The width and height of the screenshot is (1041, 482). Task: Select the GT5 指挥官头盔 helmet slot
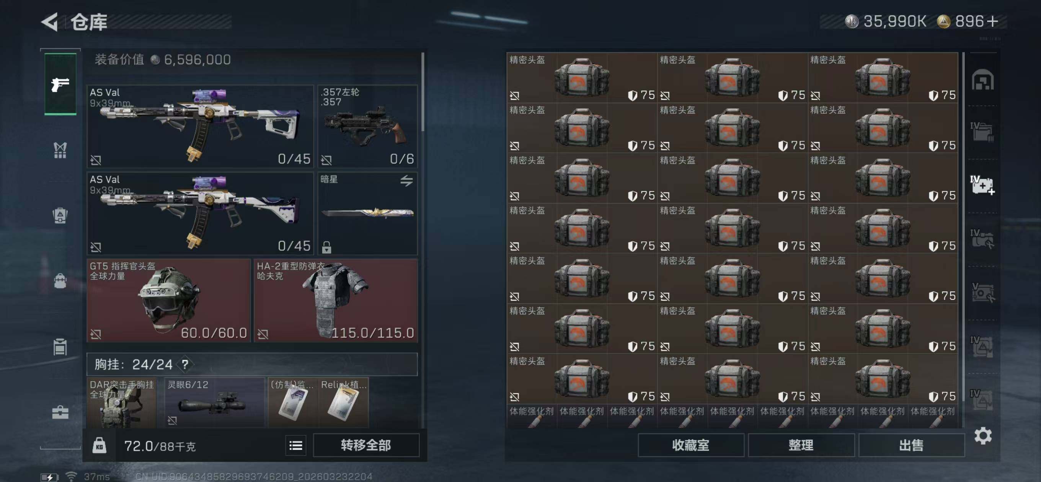click(169, 300)
